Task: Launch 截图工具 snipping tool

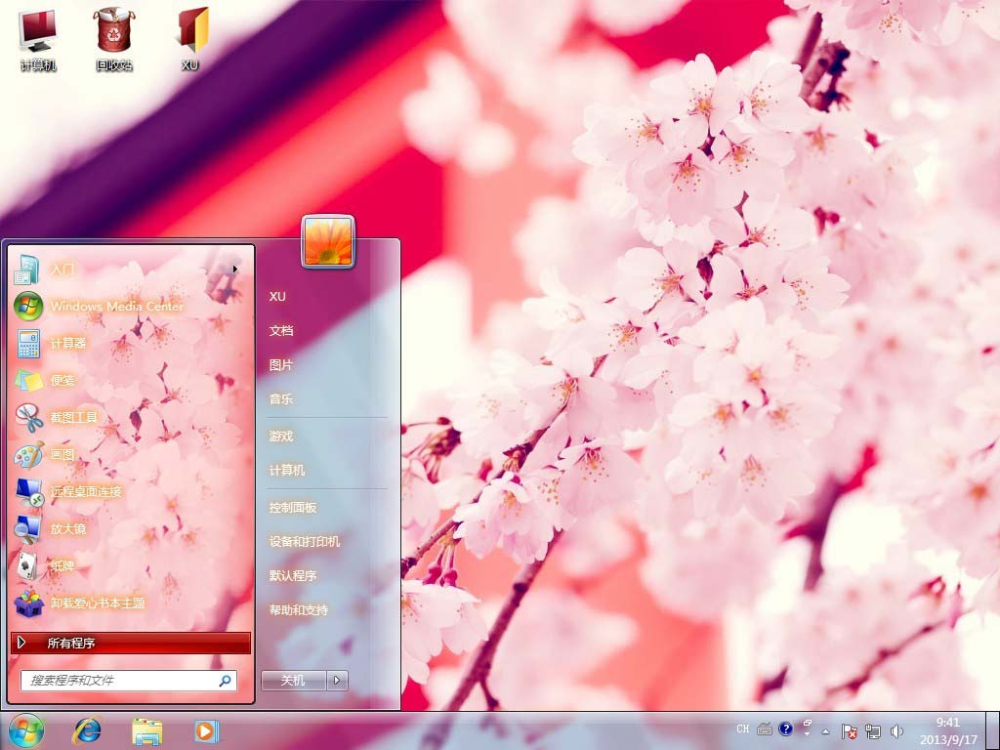Action: pos(73,417)
